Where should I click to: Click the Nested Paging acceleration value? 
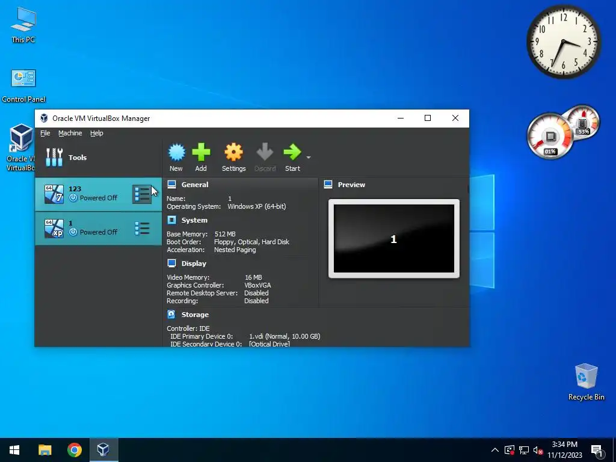(x=235, y=250)
